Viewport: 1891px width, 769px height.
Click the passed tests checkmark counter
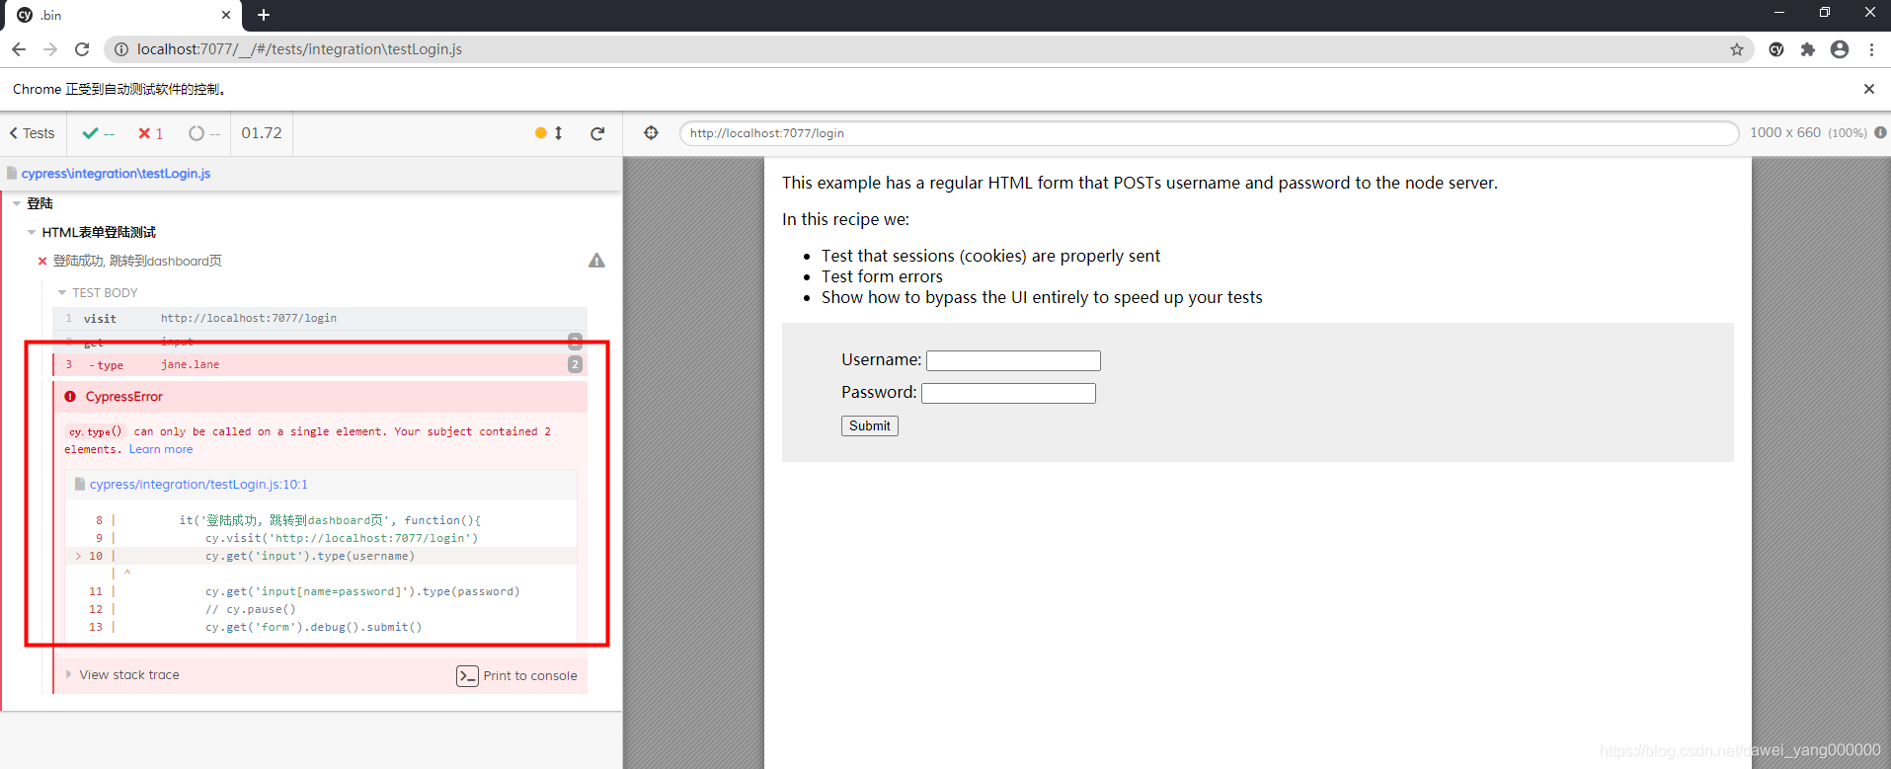coord(98,133)
